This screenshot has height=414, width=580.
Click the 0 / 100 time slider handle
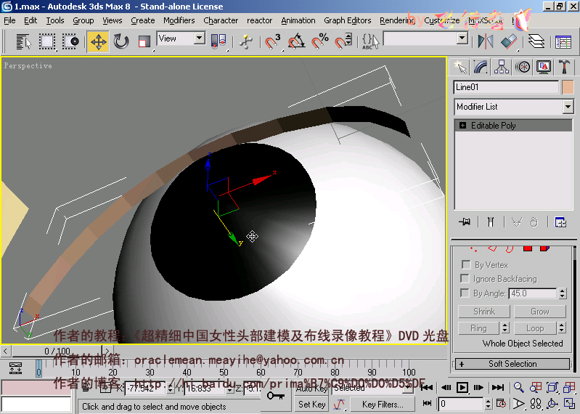click(57, 351)
